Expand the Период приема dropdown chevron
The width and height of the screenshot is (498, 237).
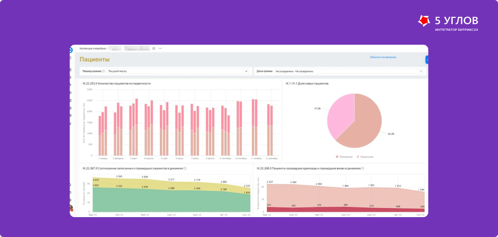[x=246, y=71]
